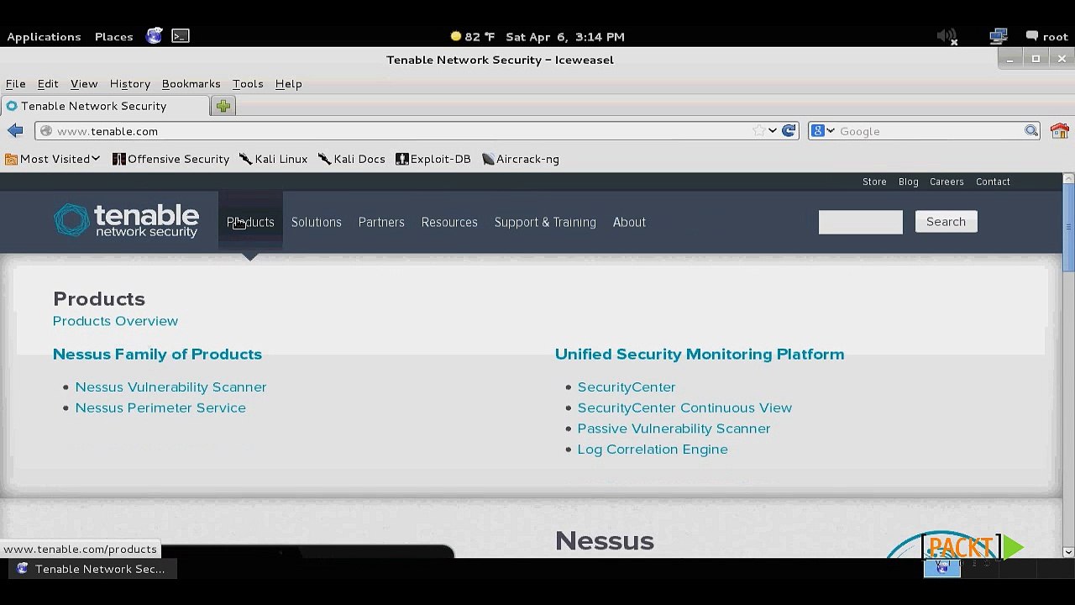Click the muted volume icon in panel
This screenshot has height=605, width=1075.
(947, 36)
